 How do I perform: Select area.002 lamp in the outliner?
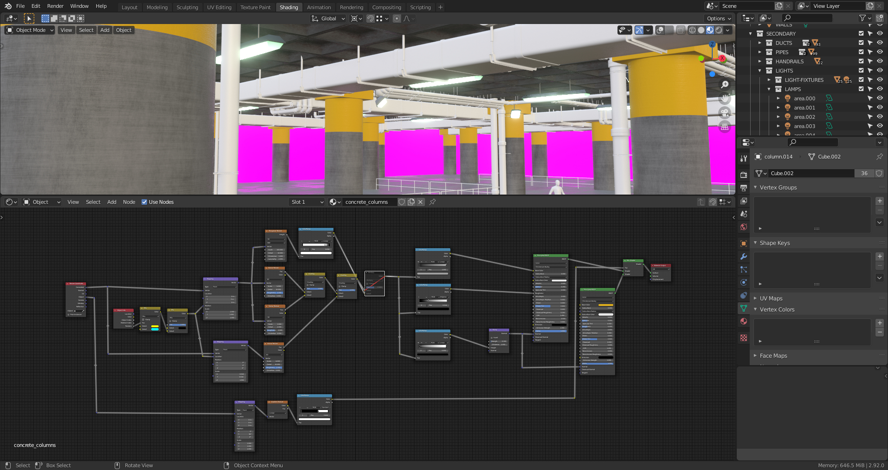pyautogui.click(x=804, y=117)
